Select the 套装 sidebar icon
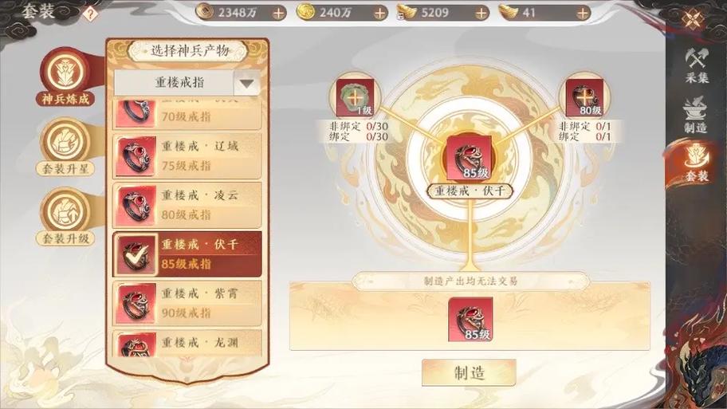This screenshot has height=409, width=727. click(x=697, y=163)
